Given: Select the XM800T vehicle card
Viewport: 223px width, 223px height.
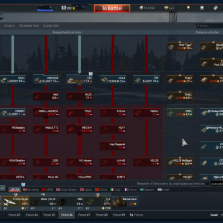Looking at the screenshot, I should tap(13, 113).
